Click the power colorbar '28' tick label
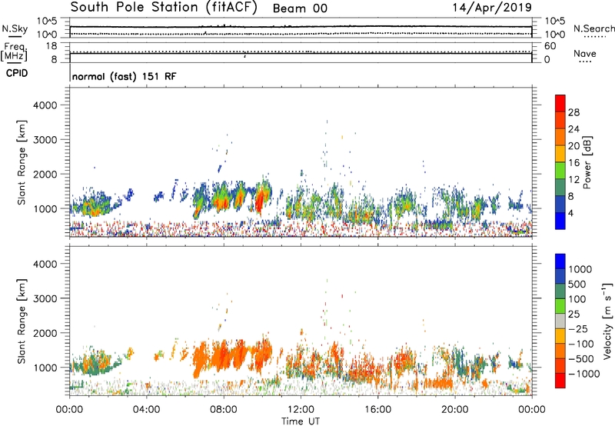 [573, 112]
